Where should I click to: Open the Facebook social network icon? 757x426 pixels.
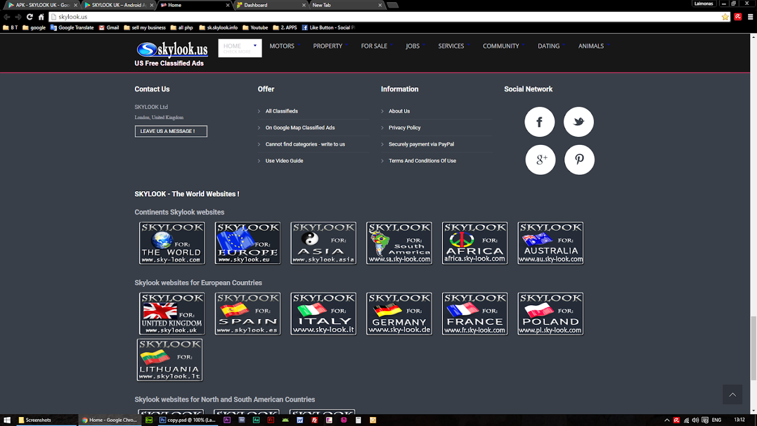(x=539, y=122)
